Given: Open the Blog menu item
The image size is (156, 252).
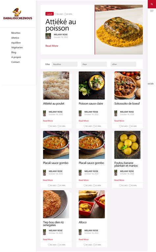Looking at the screenshot, I should tap(14, 52).
